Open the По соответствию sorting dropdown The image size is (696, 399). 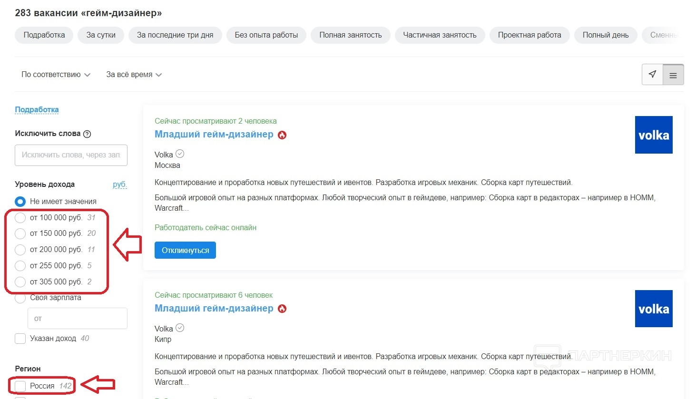click(56, 75)
